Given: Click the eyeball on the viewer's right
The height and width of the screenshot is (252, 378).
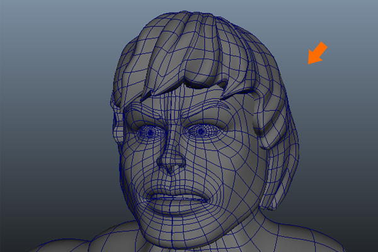Looking at the screenshot, I should tap(200, 132).
